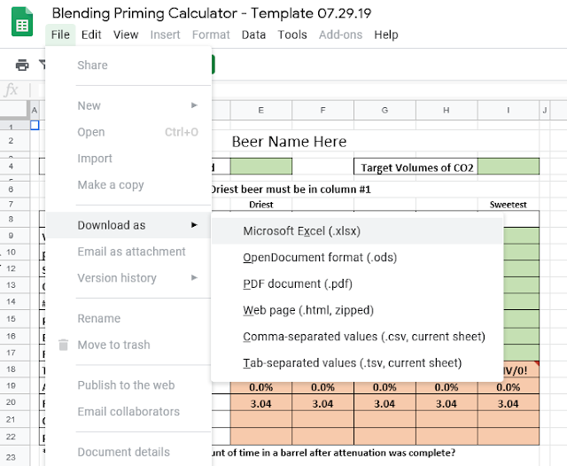Viewport: 567px width, 466px height.
Task: Select column G header
Action: 384,110
